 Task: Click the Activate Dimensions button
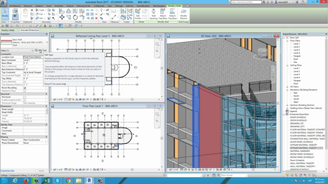(30, 30)
